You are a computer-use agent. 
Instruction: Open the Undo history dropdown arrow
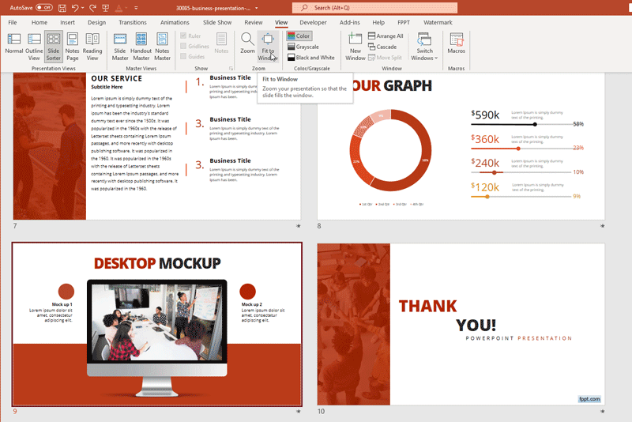85,7
